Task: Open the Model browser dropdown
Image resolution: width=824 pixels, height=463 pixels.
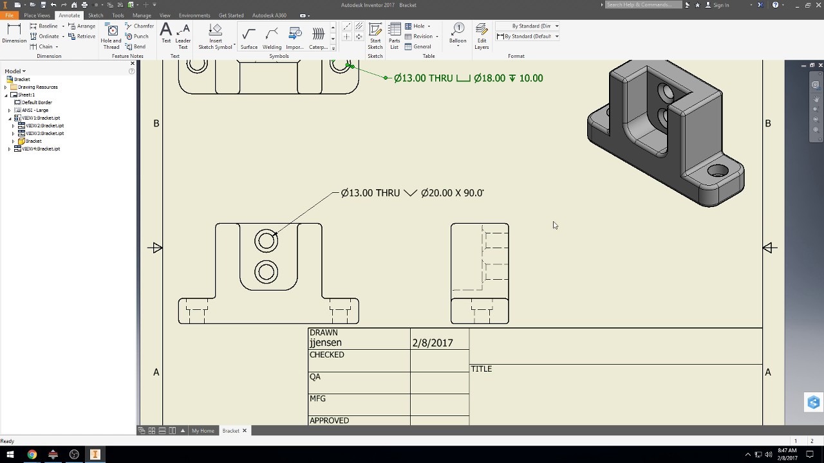Action: [x=15, y=71]
